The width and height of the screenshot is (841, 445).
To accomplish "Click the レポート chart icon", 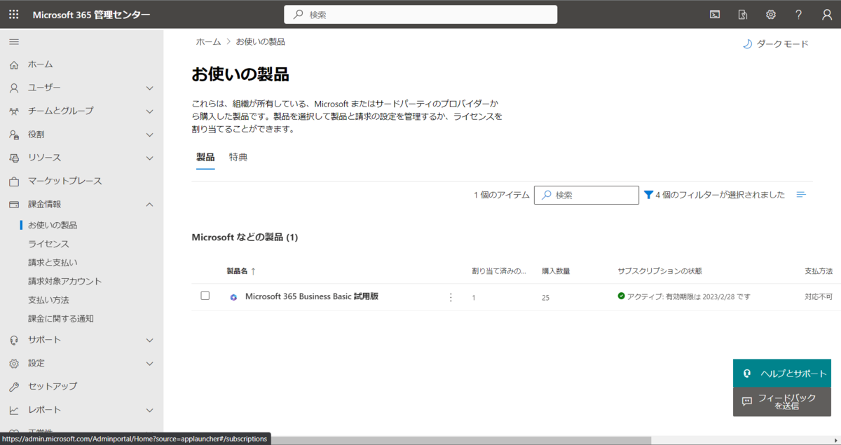I will coord(14,410).
